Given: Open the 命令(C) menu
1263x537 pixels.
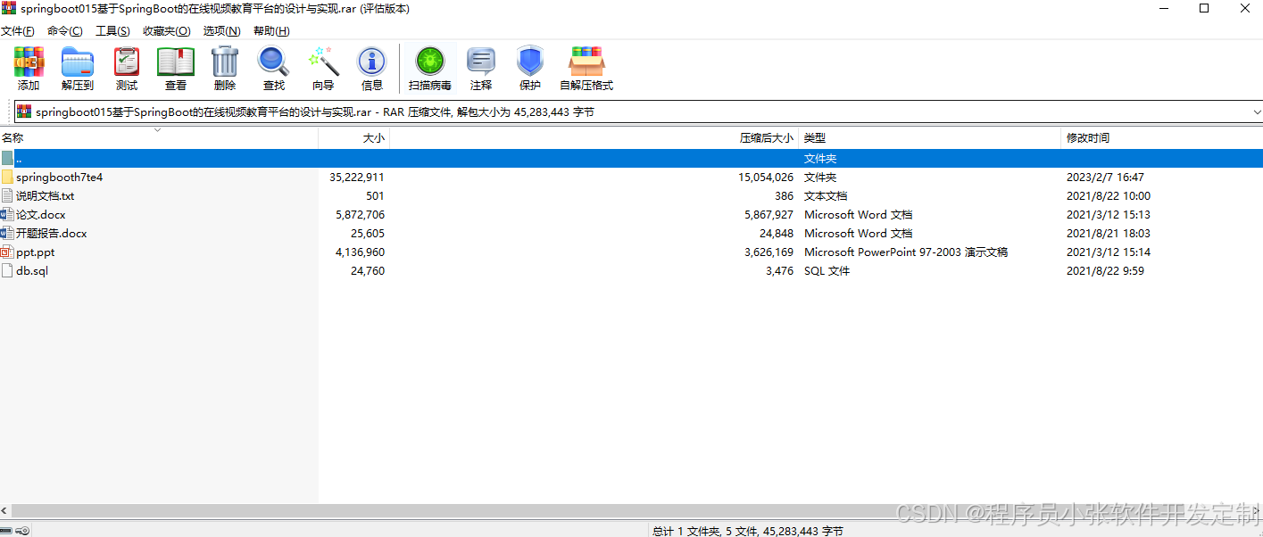Looking at the screenshot, I should tap(65, 30).
